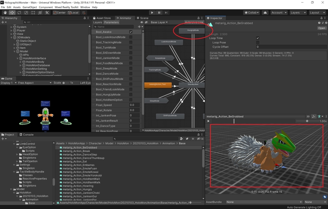Screen dimensions: 328x209
Task: Hide Animator parameters crossed-eye icon
Action: 146,22
